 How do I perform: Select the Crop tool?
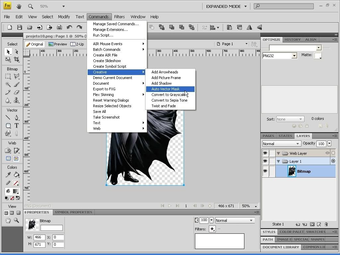click(x=17, y=59)
